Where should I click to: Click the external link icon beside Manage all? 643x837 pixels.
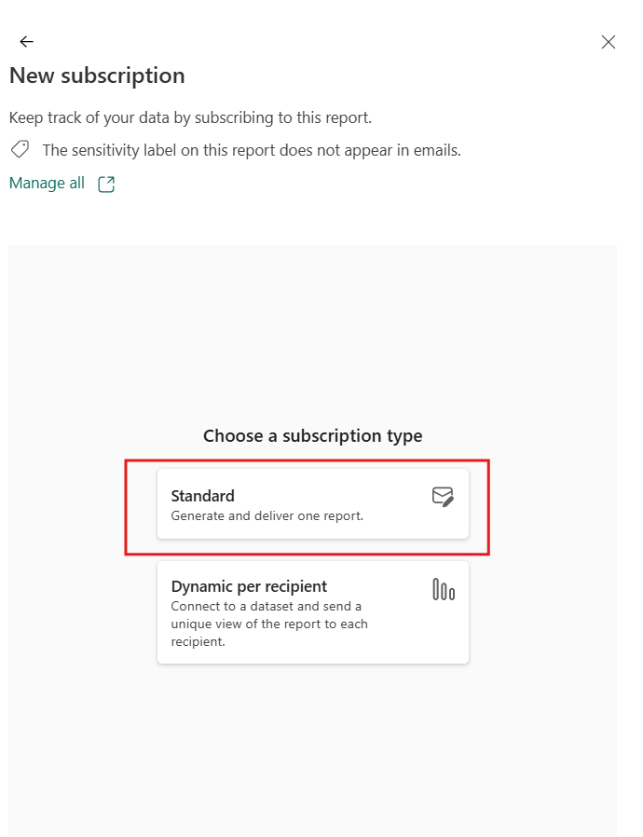pos(106,185)
